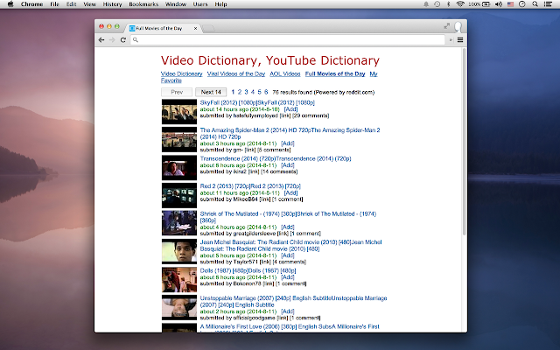Open the History menu
The image size is (560, 350).
point(112,4)
